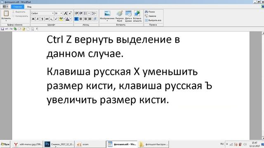Increase font size with the grow font icon

(x=66, y=13)
